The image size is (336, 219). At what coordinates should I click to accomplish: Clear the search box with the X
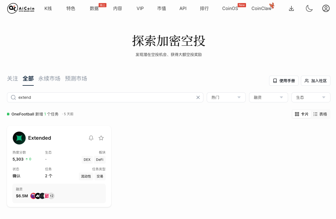pyautogui.click(x=198, y=97)
